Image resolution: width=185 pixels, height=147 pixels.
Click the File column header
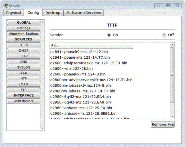(x=92, y=46)
